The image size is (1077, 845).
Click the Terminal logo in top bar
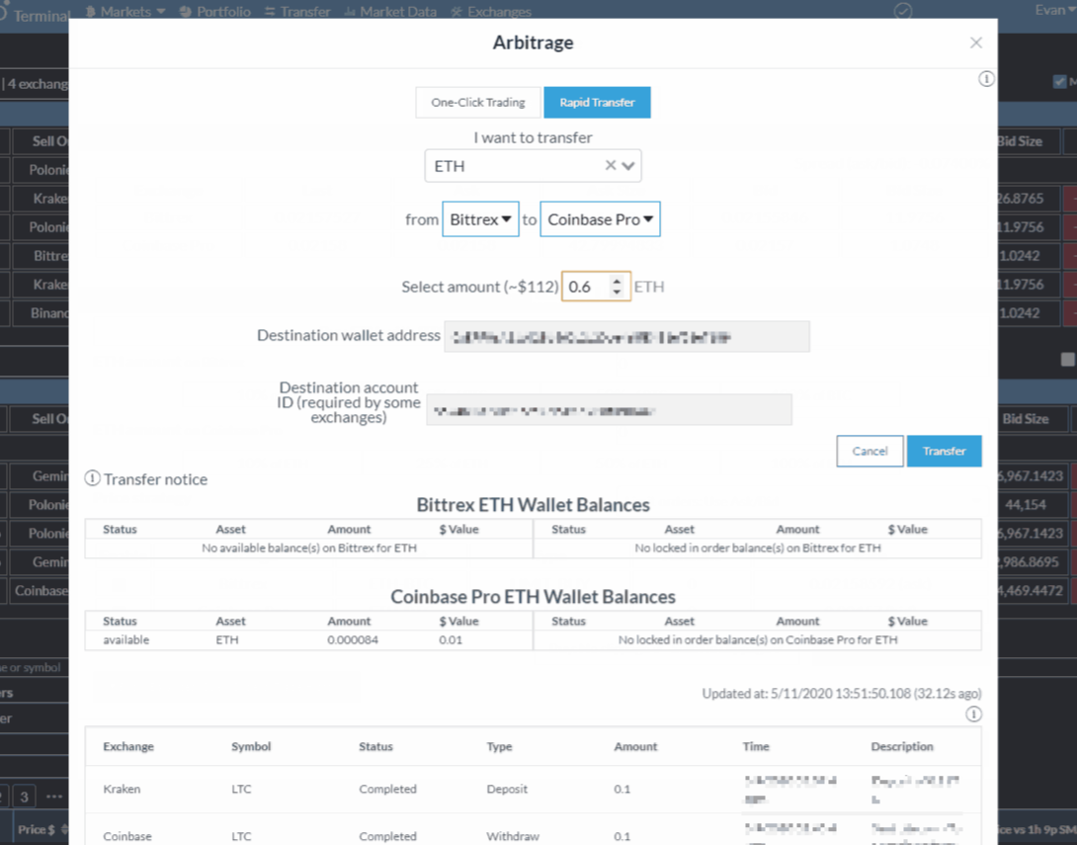coord(36,15)
